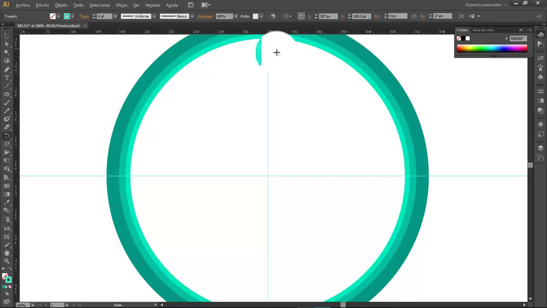This screenshot has height=308, width=547.
Task: Open the stroke color dropdown arrow
Action: (x=72, y=16)
